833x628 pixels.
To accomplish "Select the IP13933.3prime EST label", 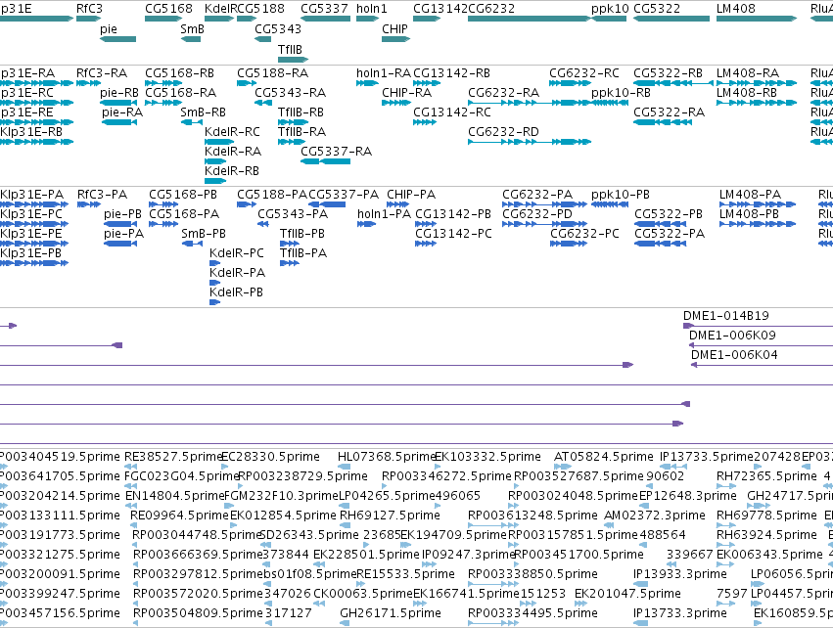I will click(680, 574).
